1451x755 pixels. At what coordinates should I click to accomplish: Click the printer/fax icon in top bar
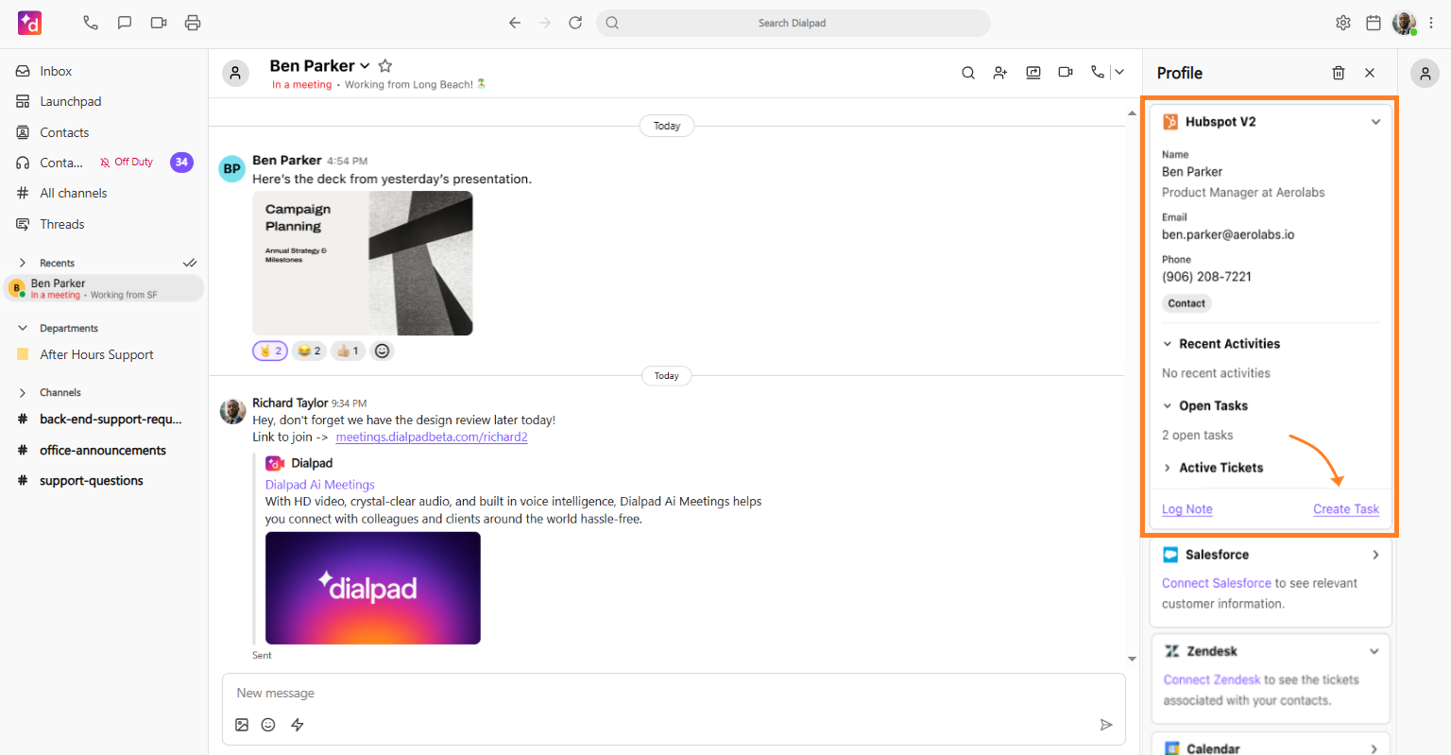(193, 23)
